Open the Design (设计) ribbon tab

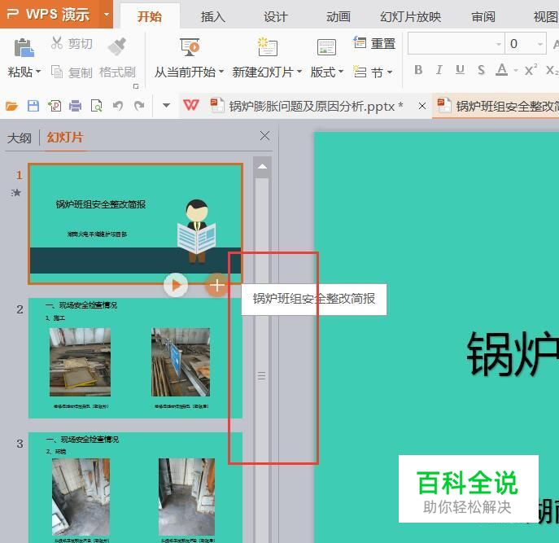(276, 16)
